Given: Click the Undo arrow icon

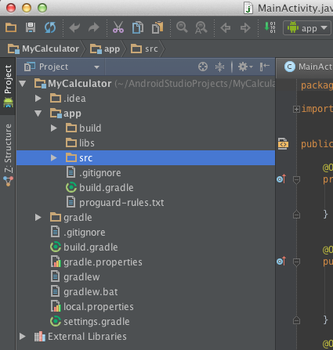Looking at the screenshot, I should click(x=74, y=27).
